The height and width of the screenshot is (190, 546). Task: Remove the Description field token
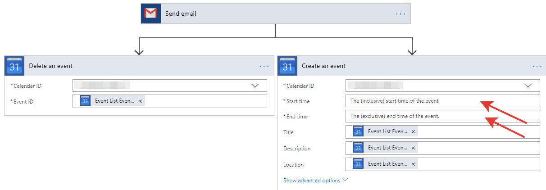413,148
